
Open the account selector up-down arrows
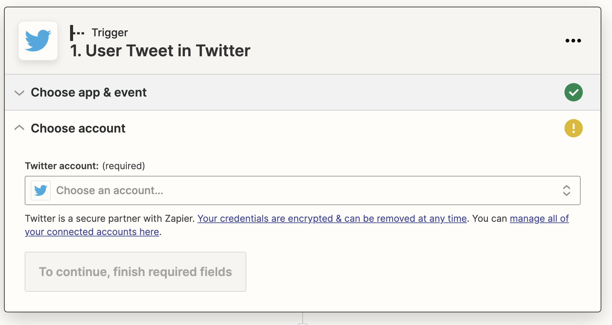566,190
